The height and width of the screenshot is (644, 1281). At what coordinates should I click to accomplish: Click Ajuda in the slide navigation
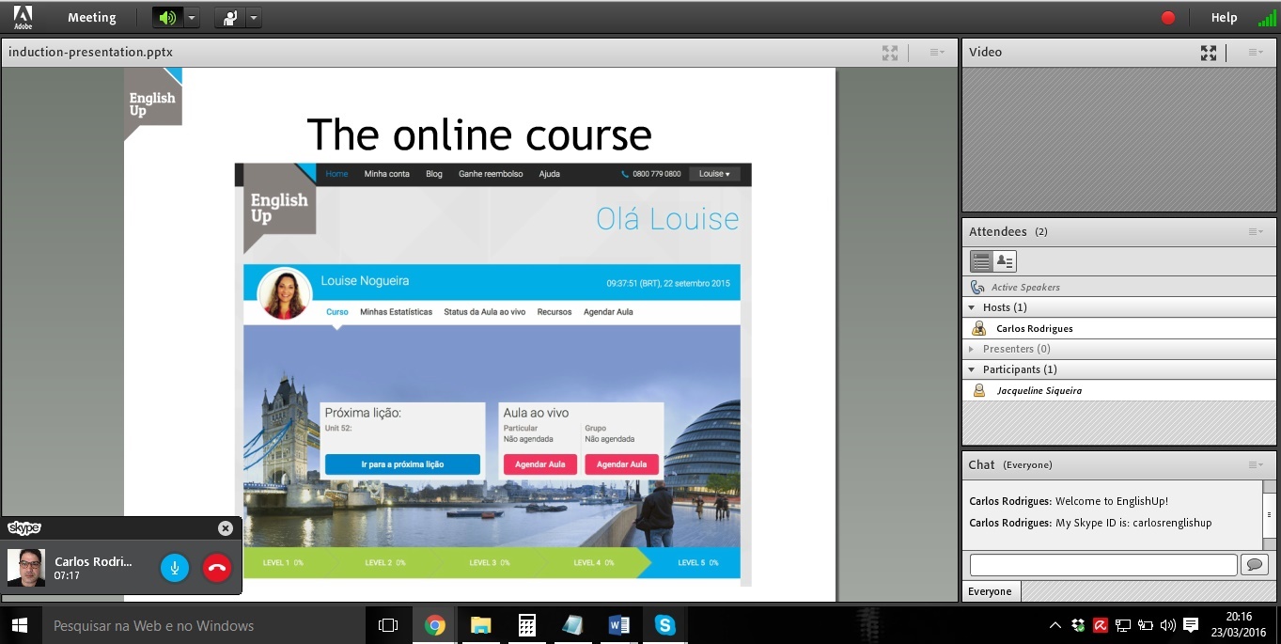click(x=550, y=174)
